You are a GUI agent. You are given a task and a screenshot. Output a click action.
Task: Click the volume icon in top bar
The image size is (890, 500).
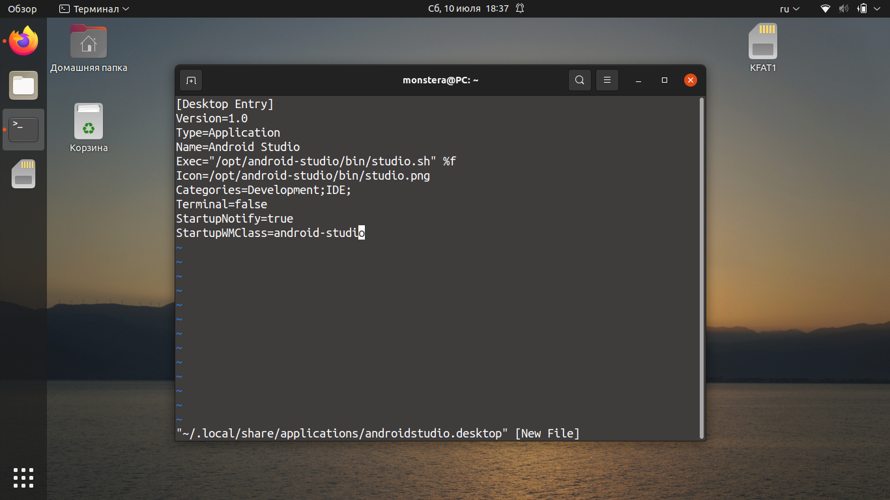tap(844, 8)
